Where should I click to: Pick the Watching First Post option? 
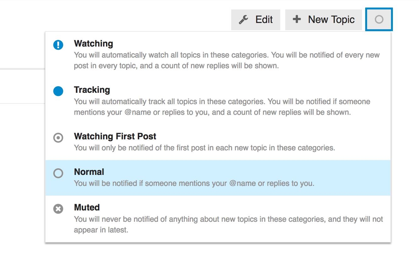pos(115,136)
